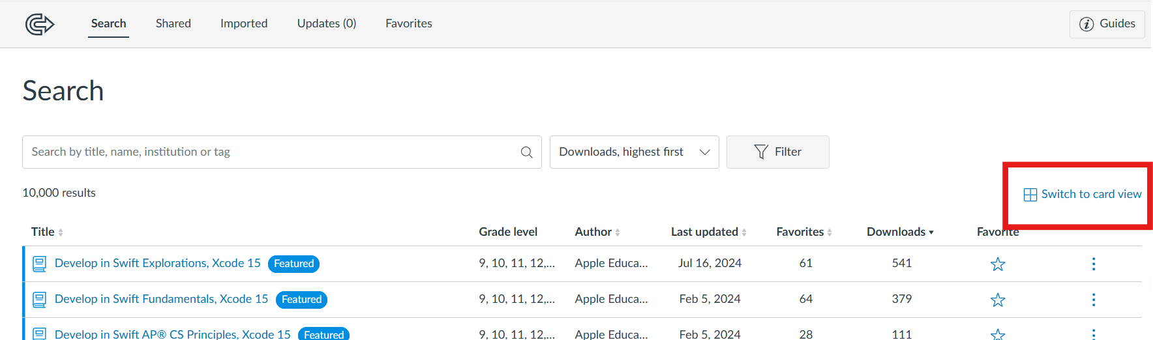
Task: Click course icon beside Swift Explorations title
Action: coord(40,264)
